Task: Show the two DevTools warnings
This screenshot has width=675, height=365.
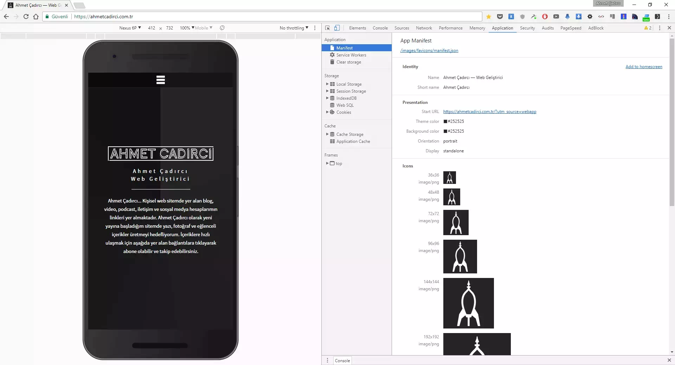Action: (648, 28)
